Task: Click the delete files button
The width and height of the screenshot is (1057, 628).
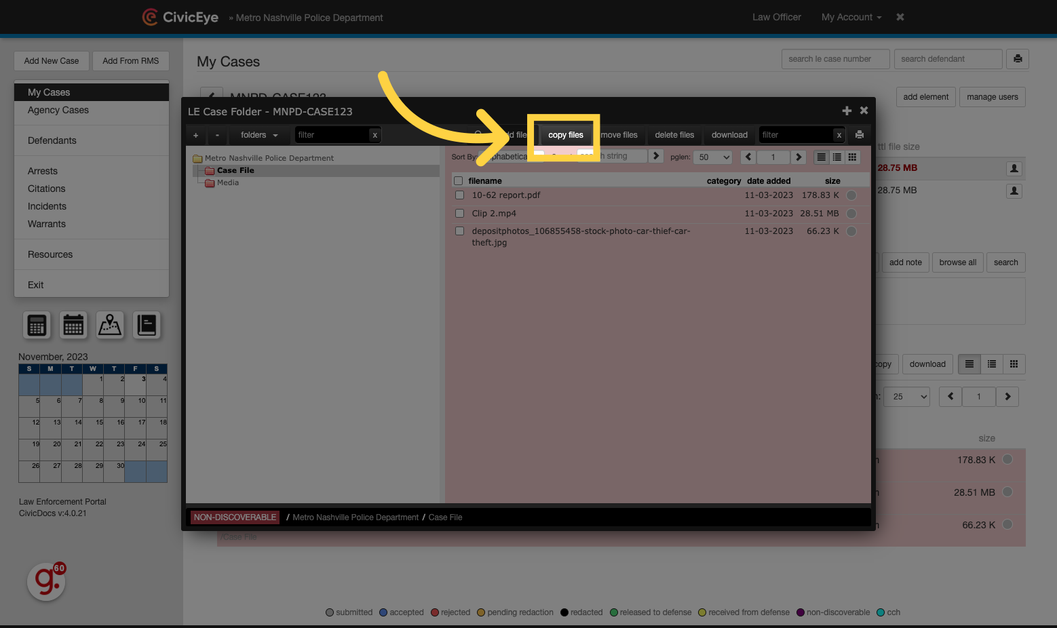Action: pyautogui.click(x=674, y=135)
